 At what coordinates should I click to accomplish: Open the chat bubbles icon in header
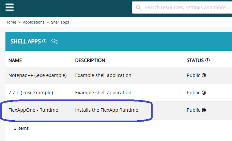coord(54,41)
